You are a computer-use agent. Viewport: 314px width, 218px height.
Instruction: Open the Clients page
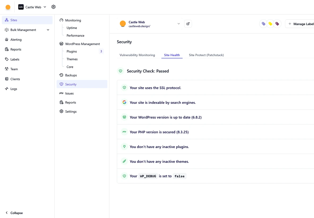[x=15, y=79]
